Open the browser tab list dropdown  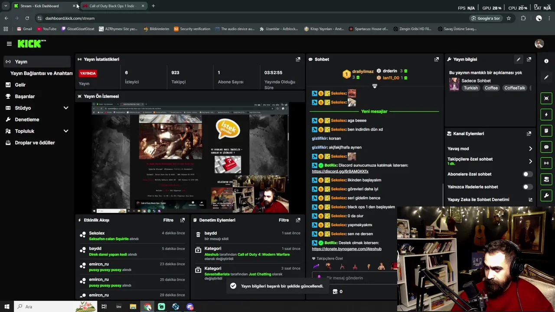pos(5,6)
